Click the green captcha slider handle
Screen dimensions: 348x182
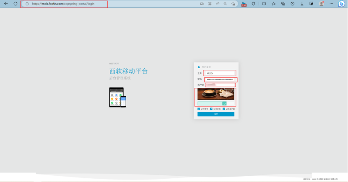(x=224, y=103)
